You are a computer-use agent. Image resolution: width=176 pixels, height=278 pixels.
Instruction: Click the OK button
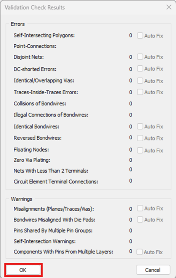[x=23, y=270]
